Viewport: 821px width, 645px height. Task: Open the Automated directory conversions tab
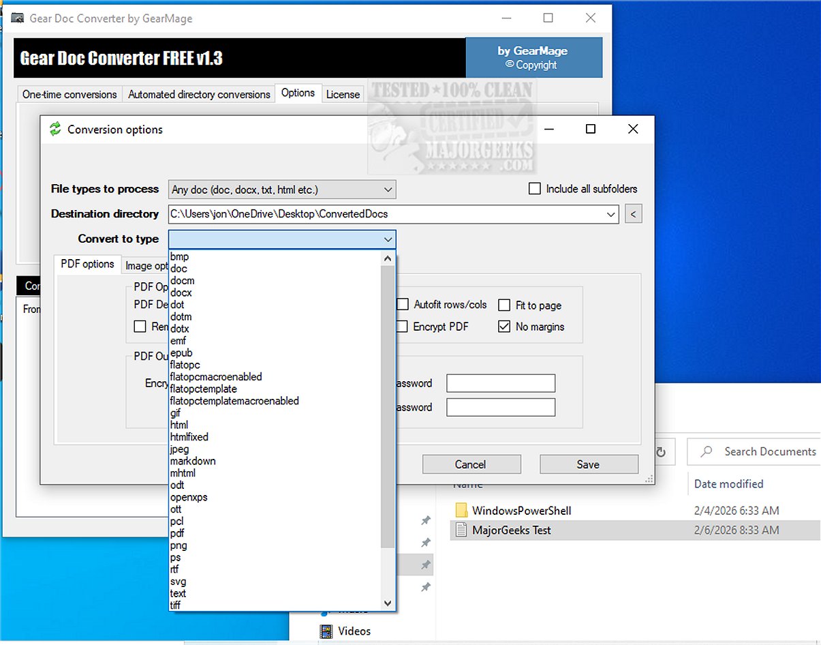(198, 94)
